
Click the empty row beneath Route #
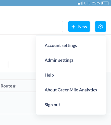pyautogui.click(x=18, y=103)
